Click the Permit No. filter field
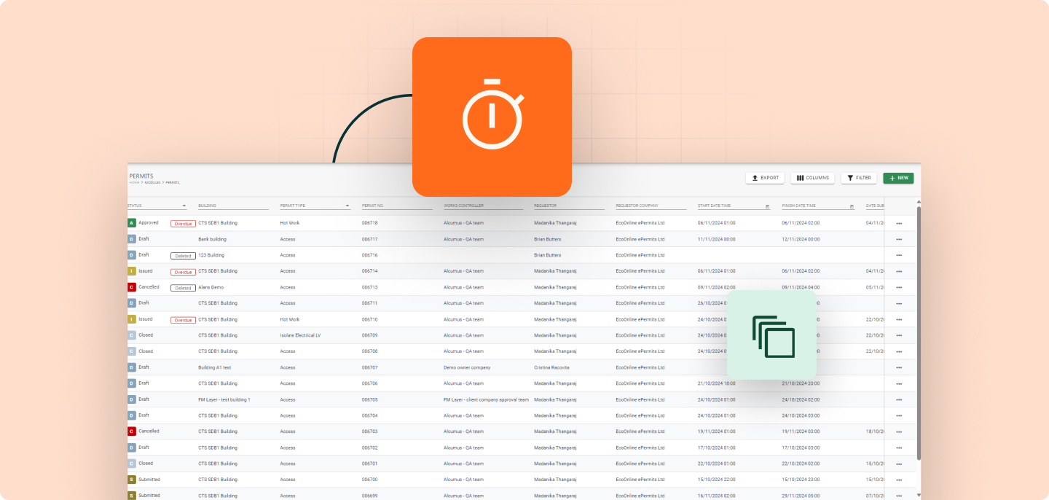The width and height of the screenshot is (1049, 500). point(396,206)
